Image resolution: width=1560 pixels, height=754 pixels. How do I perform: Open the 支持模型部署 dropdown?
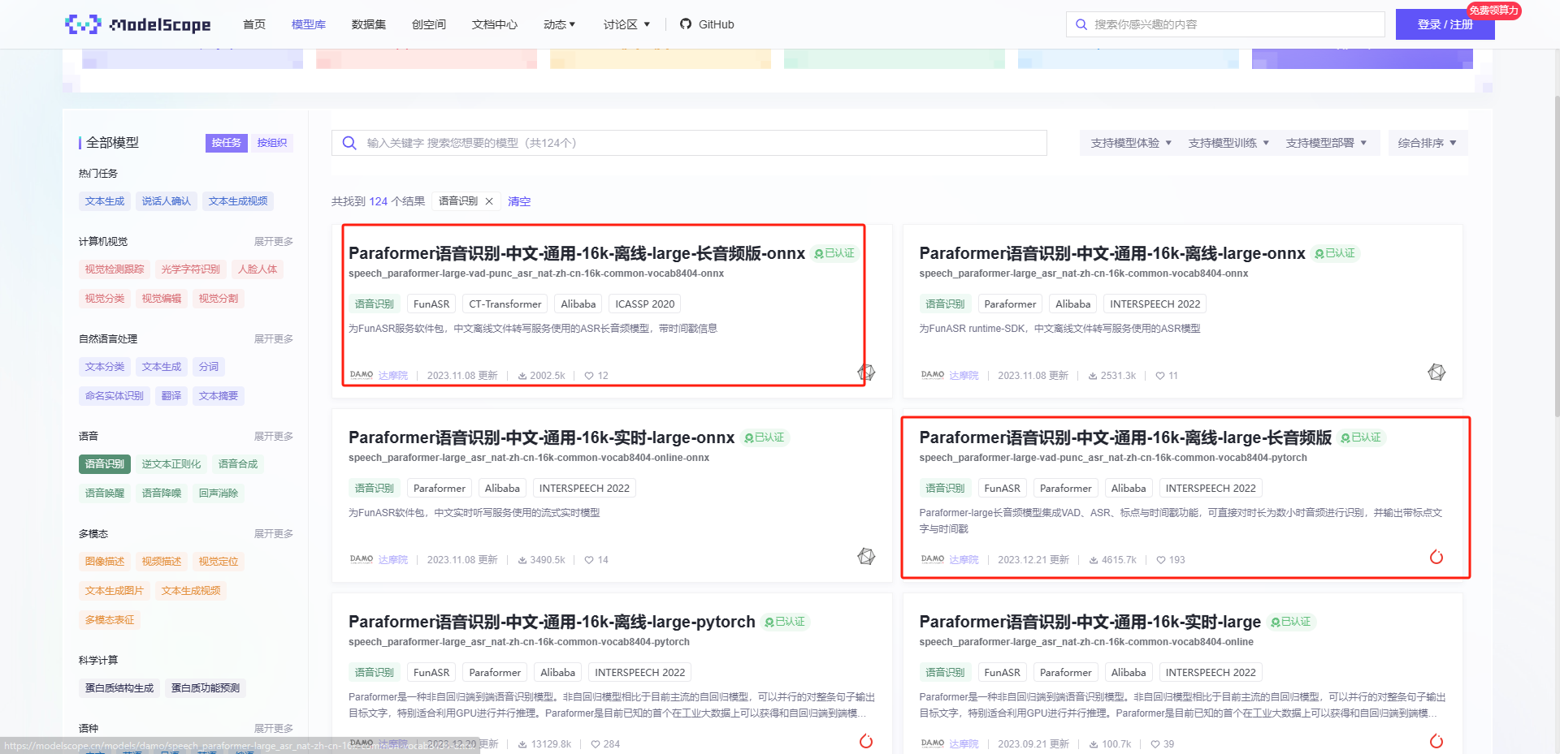[x=1326, y=143]
